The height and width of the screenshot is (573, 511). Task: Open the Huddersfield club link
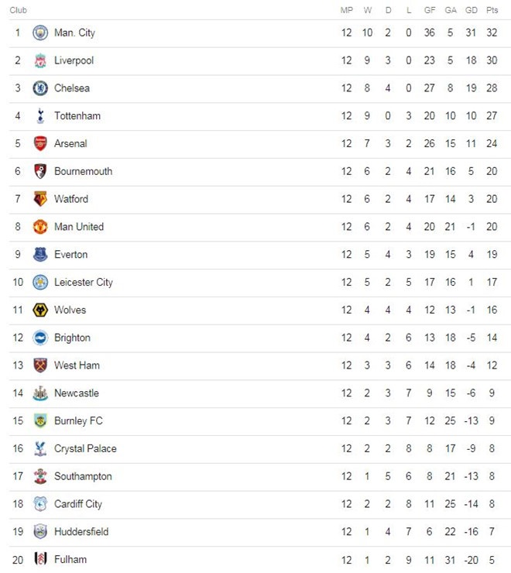pos(81,532)
